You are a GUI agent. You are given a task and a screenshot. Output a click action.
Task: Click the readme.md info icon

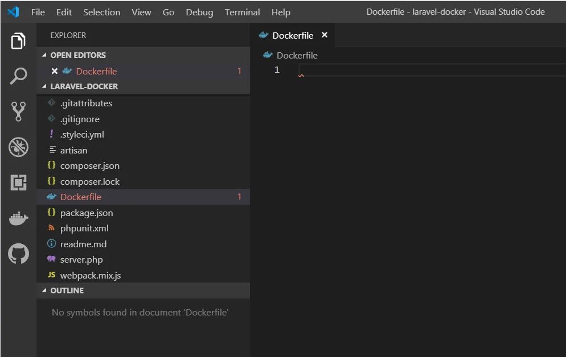click(x=52, y=243)
